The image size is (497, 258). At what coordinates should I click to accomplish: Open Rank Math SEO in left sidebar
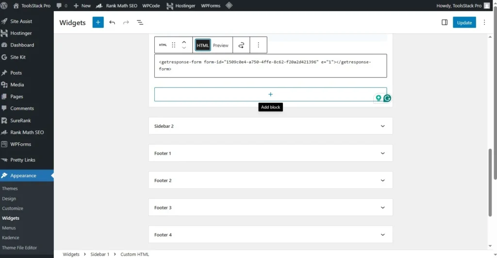[x=27, y=132]
